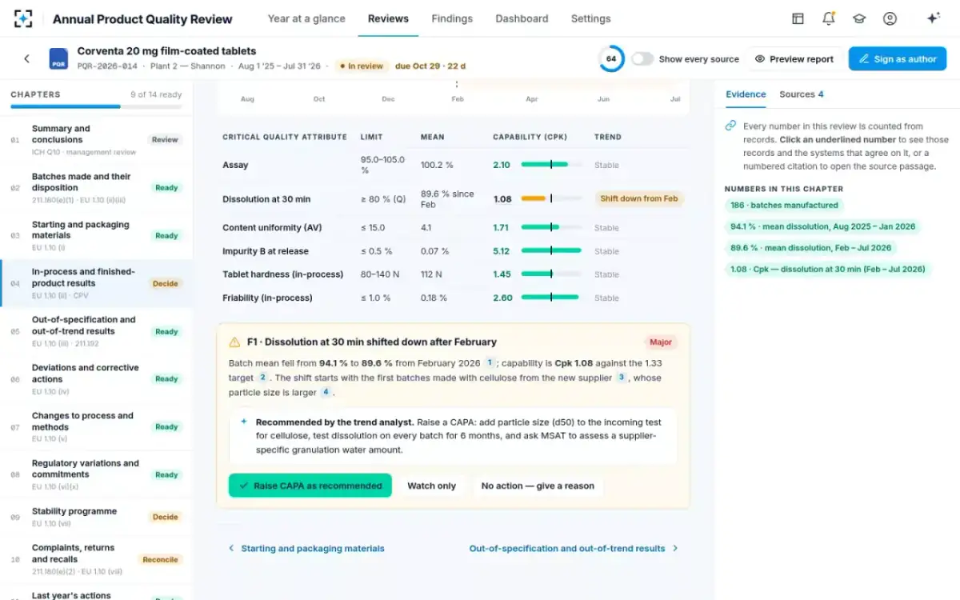Viewport: 960px width, 600px height.
Task: Choose Raise CAPA as recommended
Action: tap(310, 486)
